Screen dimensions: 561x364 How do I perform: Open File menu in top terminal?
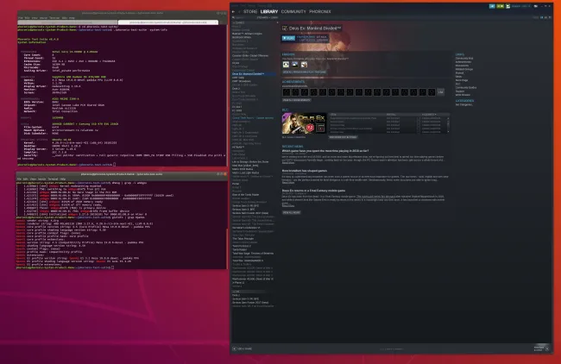click(21, 18)
